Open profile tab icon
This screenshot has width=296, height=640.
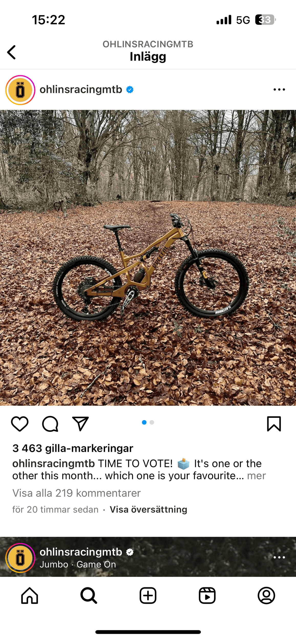(x=266, y=595)
